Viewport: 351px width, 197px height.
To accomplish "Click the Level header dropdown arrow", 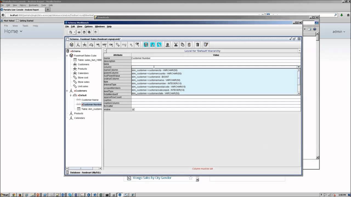I will (299, 51).
